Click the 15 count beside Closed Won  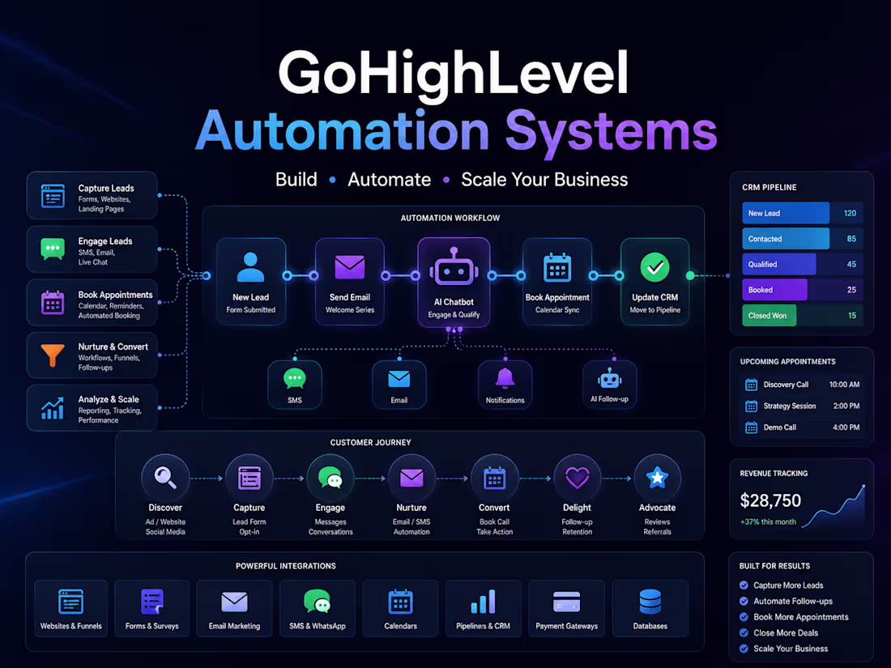click(852, 315)
